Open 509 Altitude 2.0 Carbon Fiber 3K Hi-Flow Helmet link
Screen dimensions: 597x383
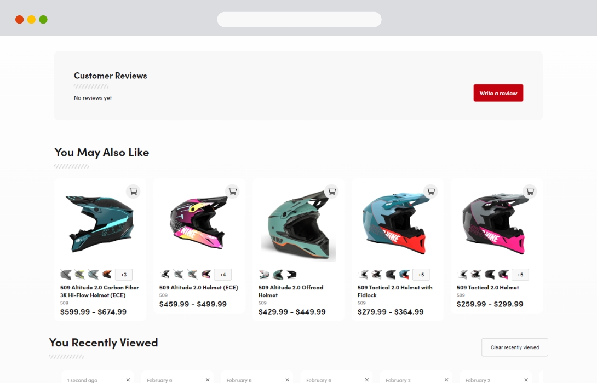99,291
